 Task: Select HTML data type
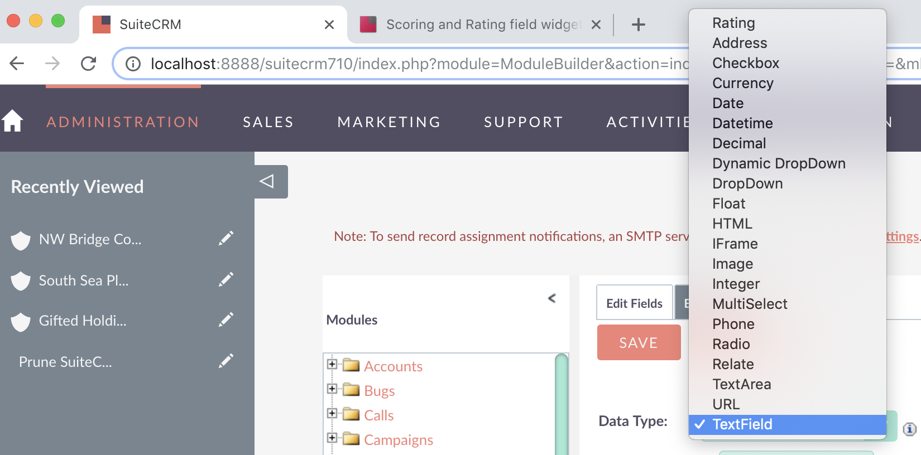coord(788,224)
